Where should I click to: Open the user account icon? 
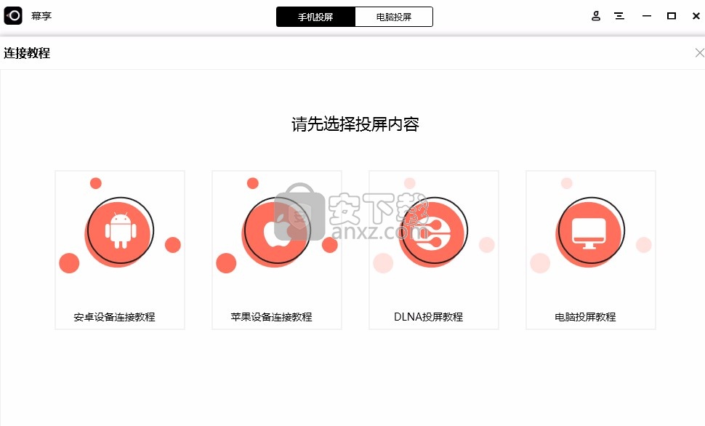pyautogui.click(x=596, y=16)
